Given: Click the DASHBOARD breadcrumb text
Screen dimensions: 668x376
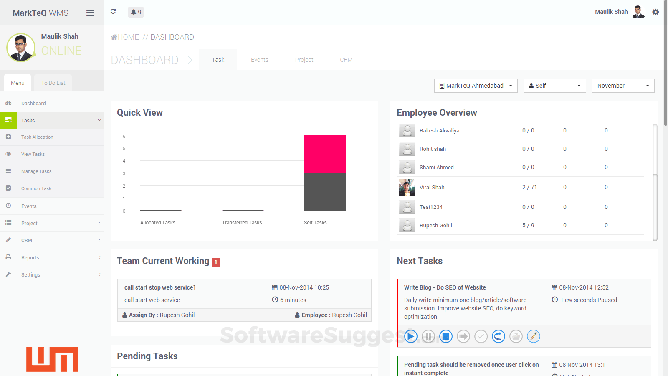Looking at the screenshot, I should 172,37.
